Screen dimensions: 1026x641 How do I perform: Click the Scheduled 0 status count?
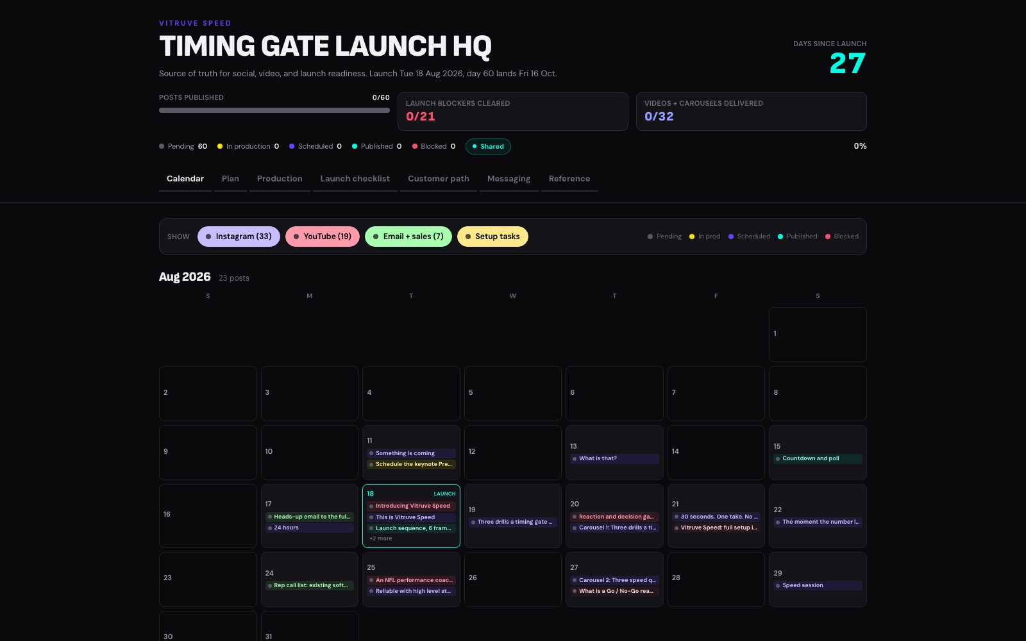coord(315,147)
